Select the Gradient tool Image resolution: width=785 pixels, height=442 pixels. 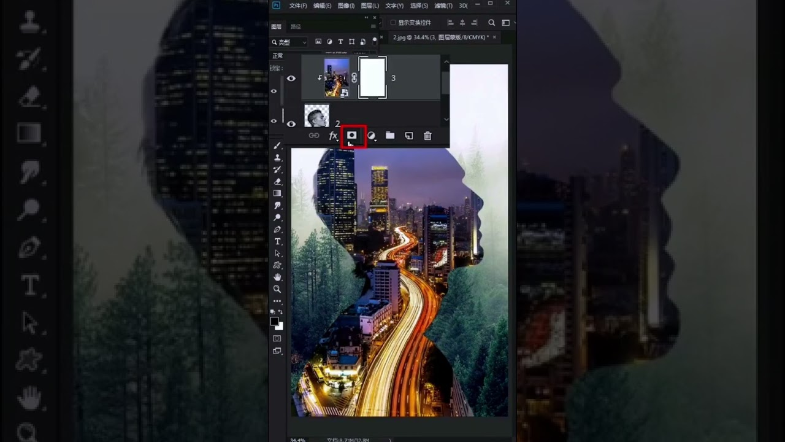click(277, 193)
